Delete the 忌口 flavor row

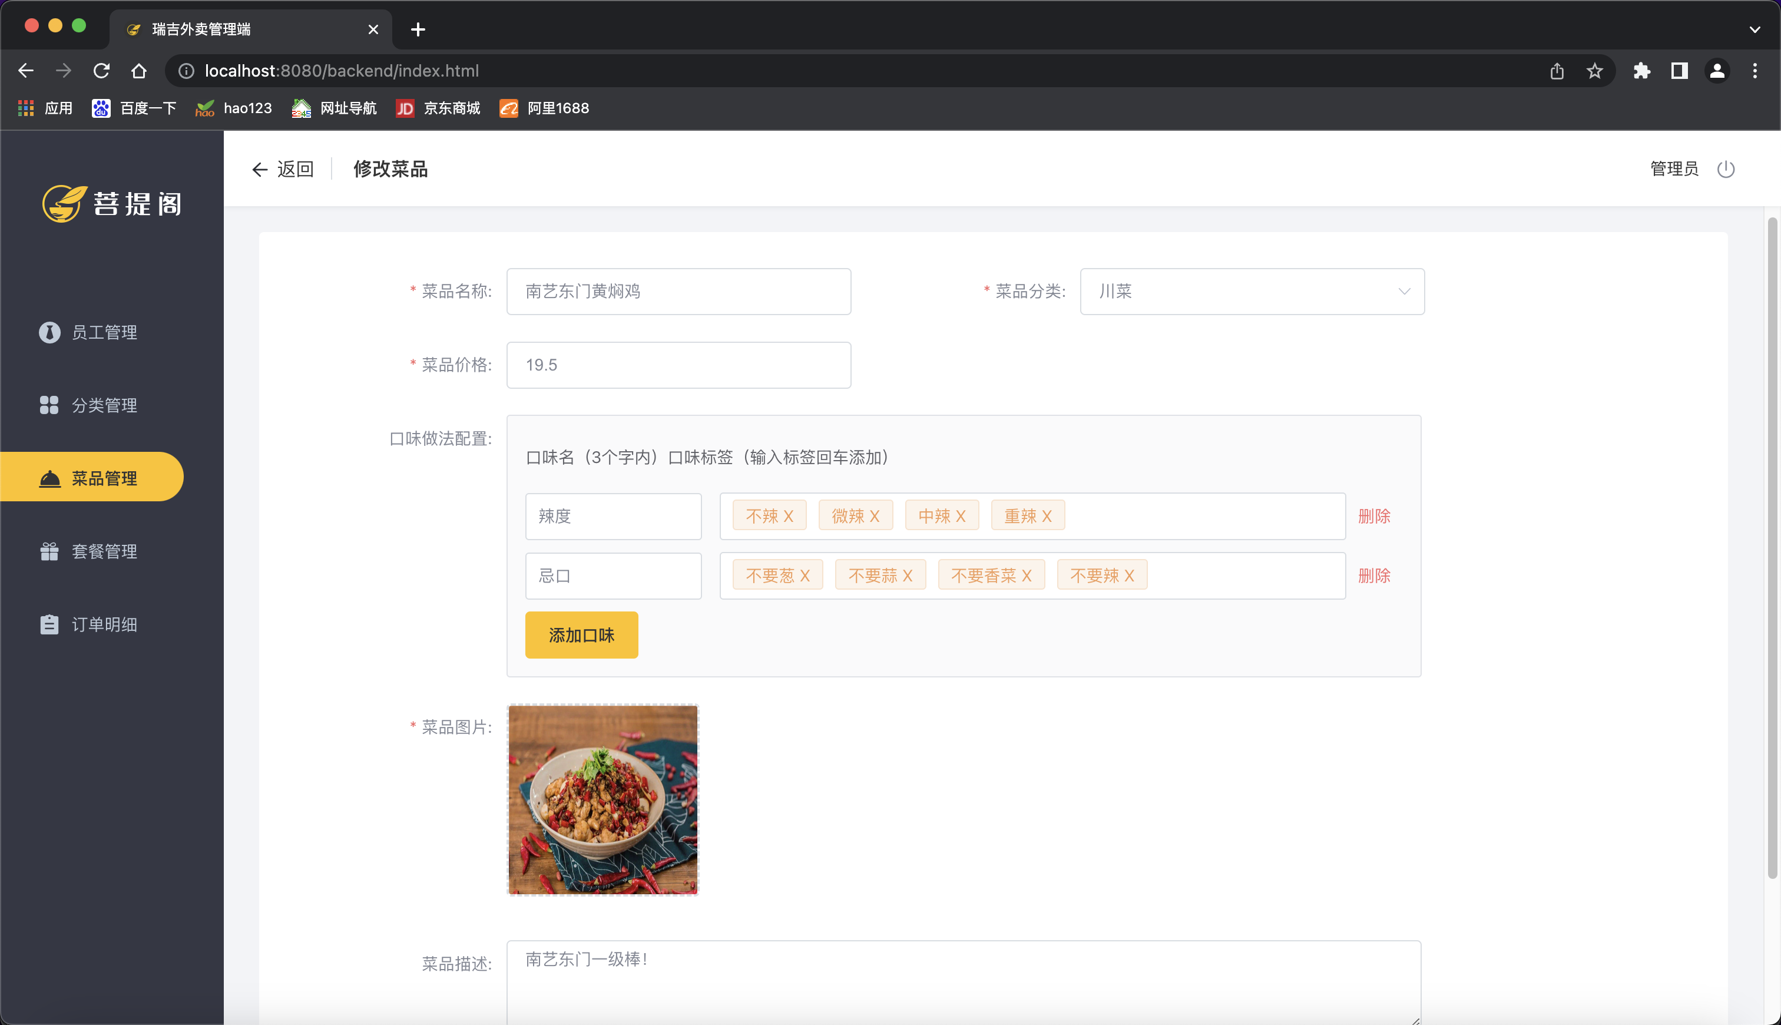tap(1373, 576)
